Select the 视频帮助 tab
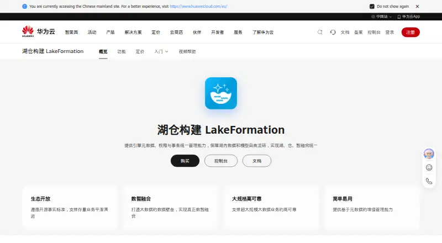Screen dimensions: 442x243 tap(187, 51)
